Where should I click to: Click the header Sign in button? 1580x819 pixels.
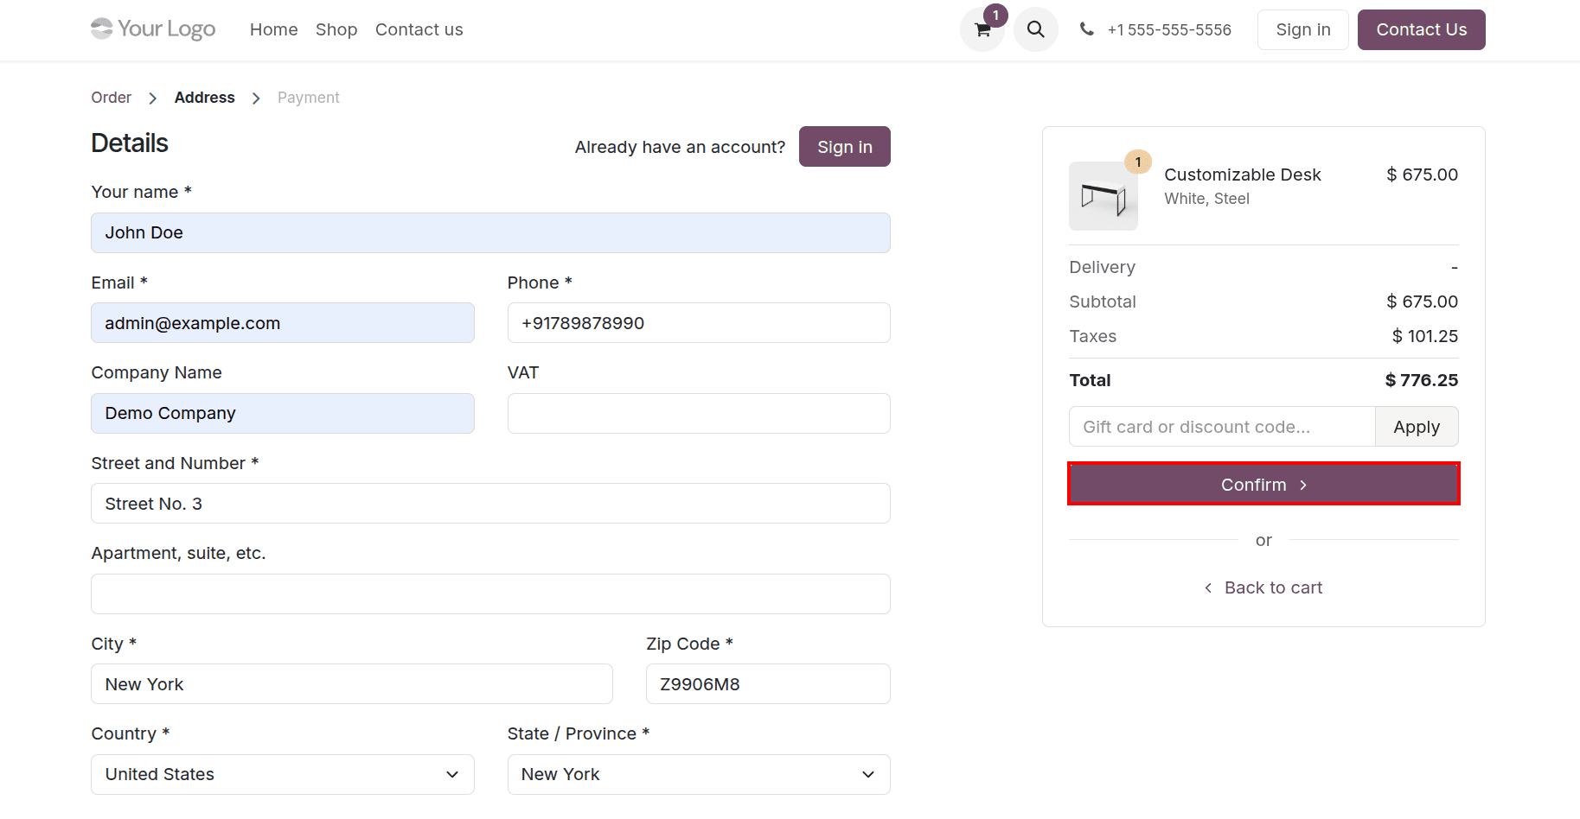pos(1302,29)
